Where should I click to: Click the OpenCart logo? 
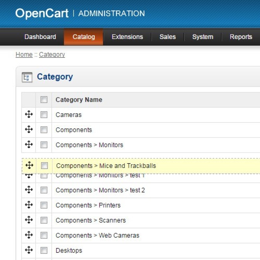[42, 13]
